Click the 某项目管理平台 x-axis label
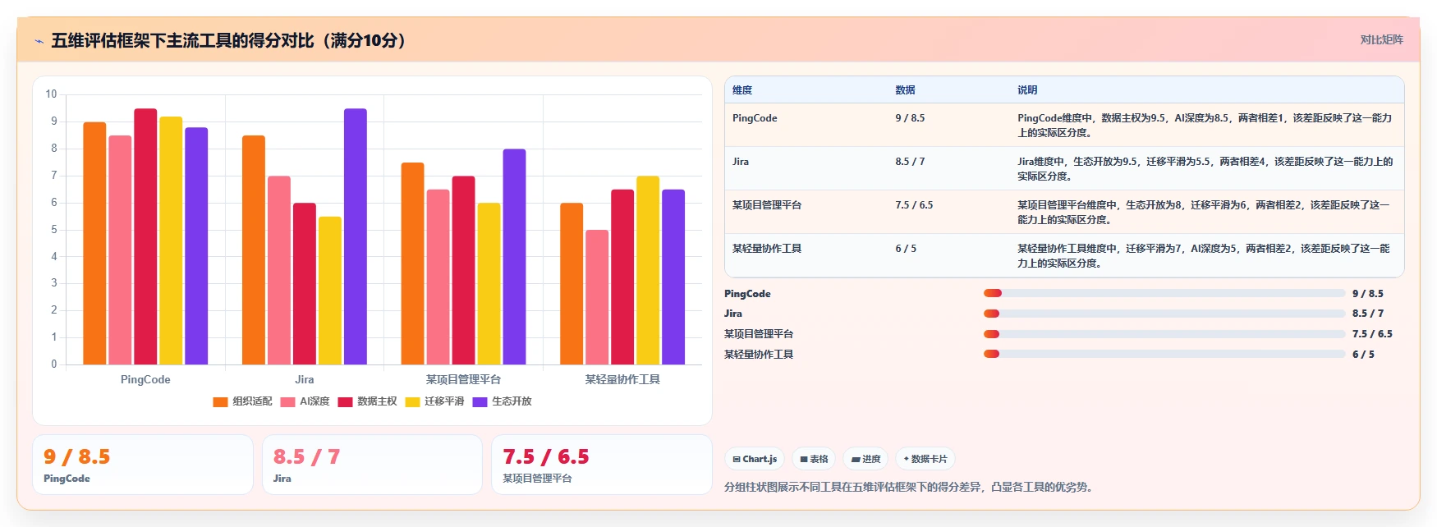 pyautogui.click(x=463, y=379)
